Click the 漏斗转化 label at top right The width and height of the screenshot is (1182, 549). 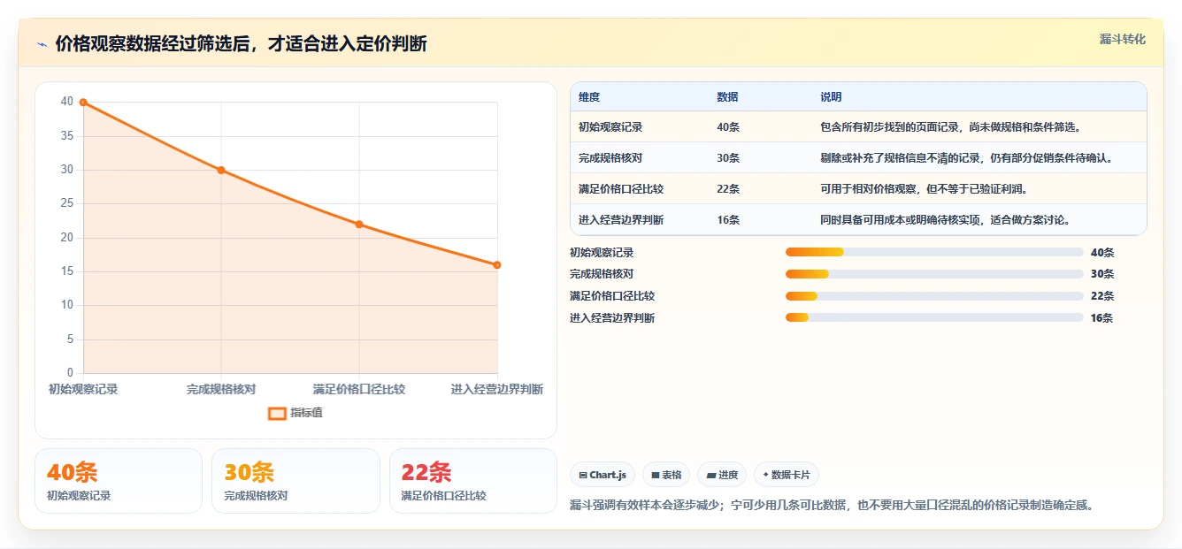[x=1122, y=40]
